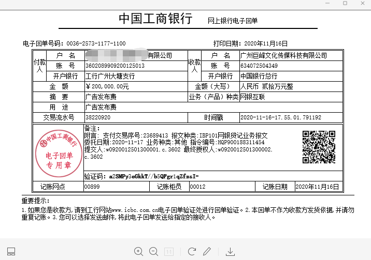Reset image to 1:1 actual size
This screenshot has height=260, width=371.
(169, 251)
